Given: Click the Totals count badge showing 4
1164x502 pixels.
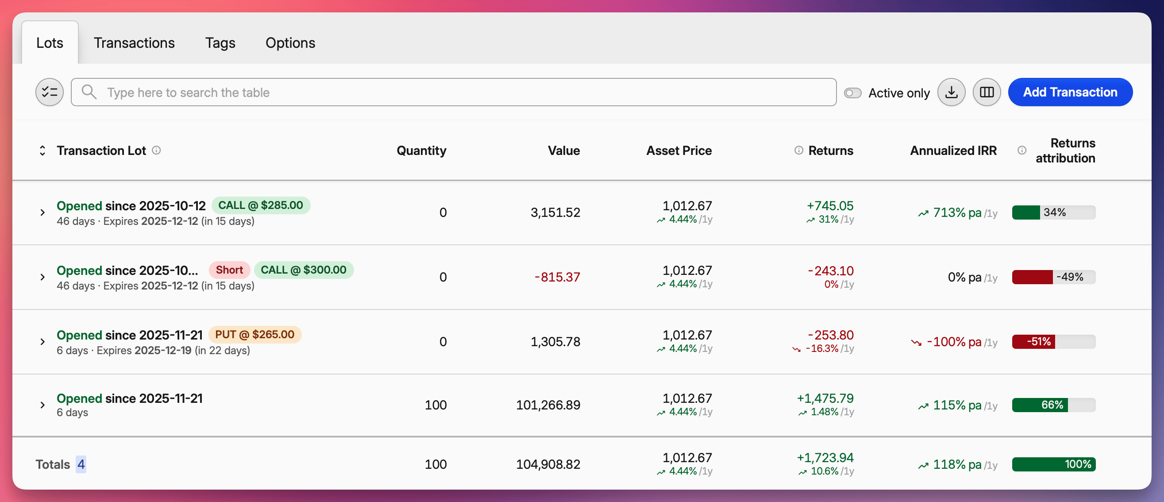Looking at the screenshot, I should 81,464.
